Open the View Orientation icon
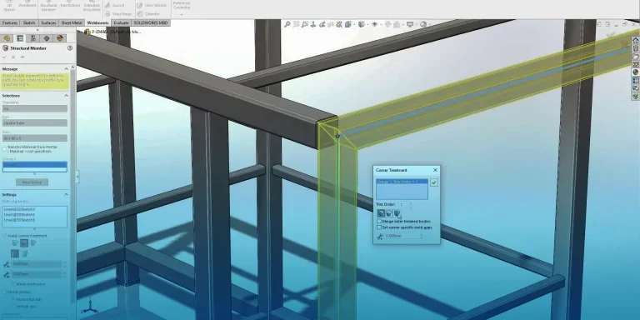Screen dimensions: 640x320 (x=347, y=24)
